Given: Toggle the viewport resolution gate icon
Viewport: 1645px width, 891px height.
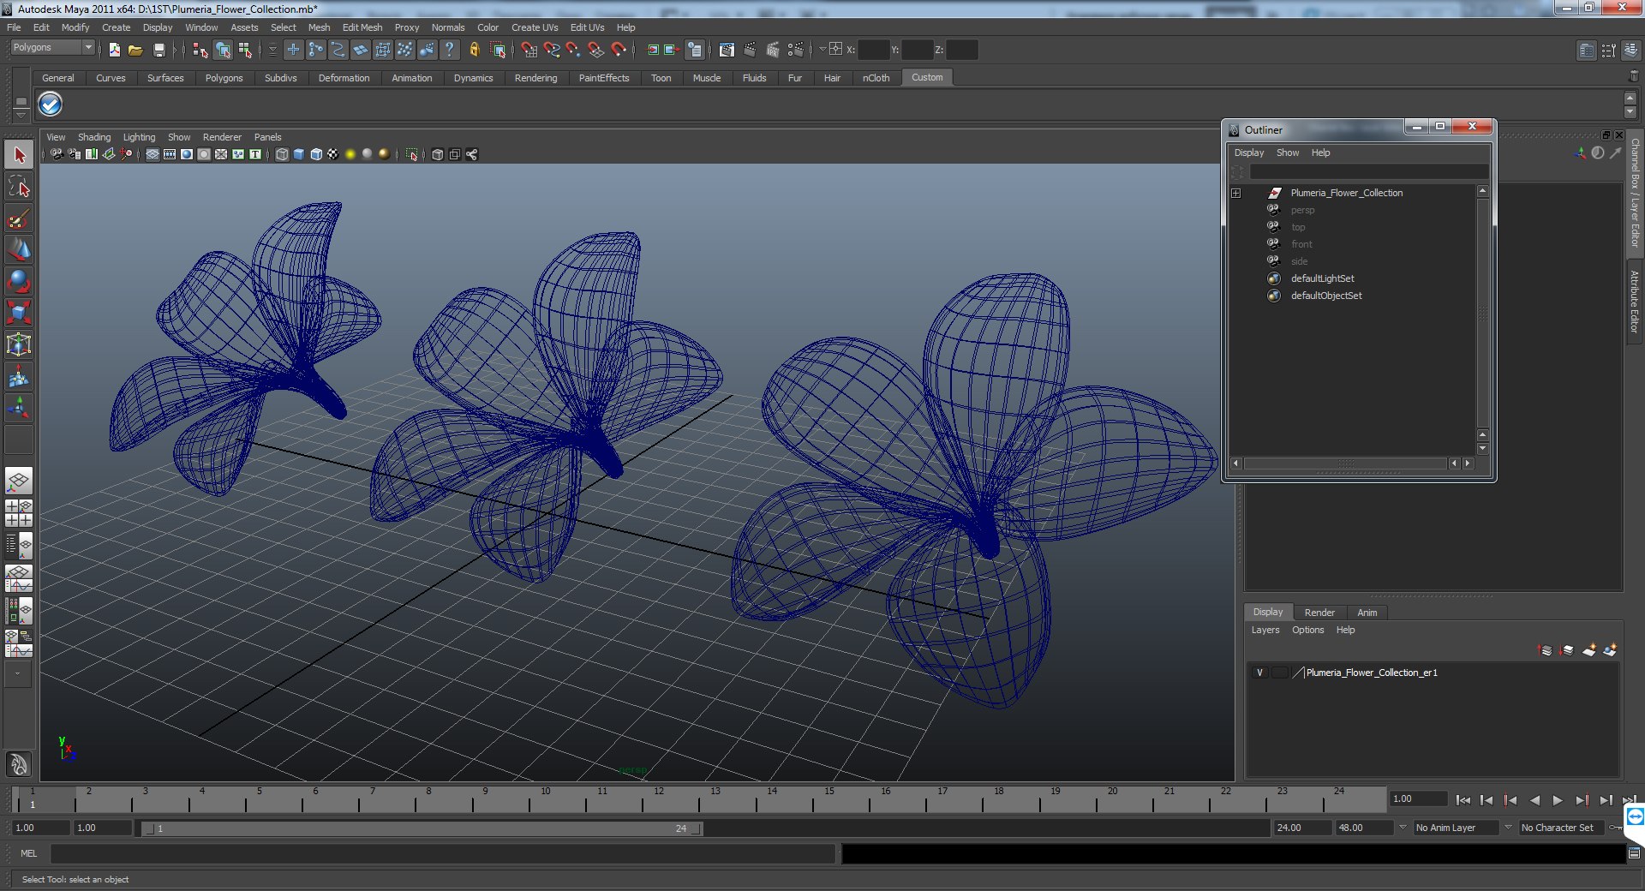Looking at the screenshot, I should (187, 154).
